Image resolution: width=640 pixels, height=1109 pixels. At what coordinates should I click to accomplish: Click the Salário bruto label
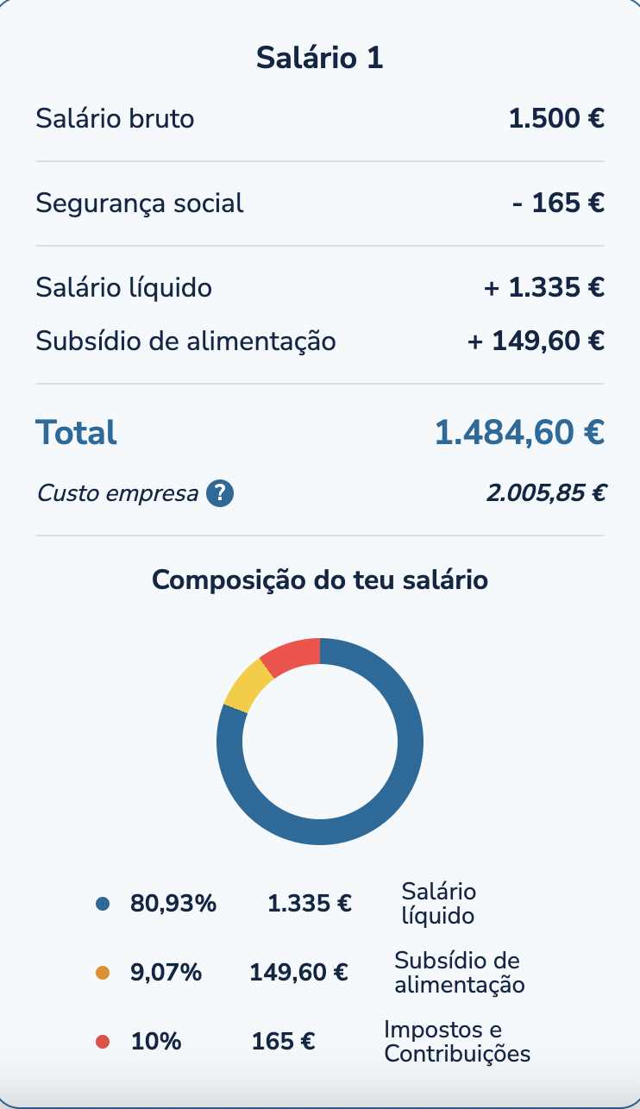pos(115,118)
